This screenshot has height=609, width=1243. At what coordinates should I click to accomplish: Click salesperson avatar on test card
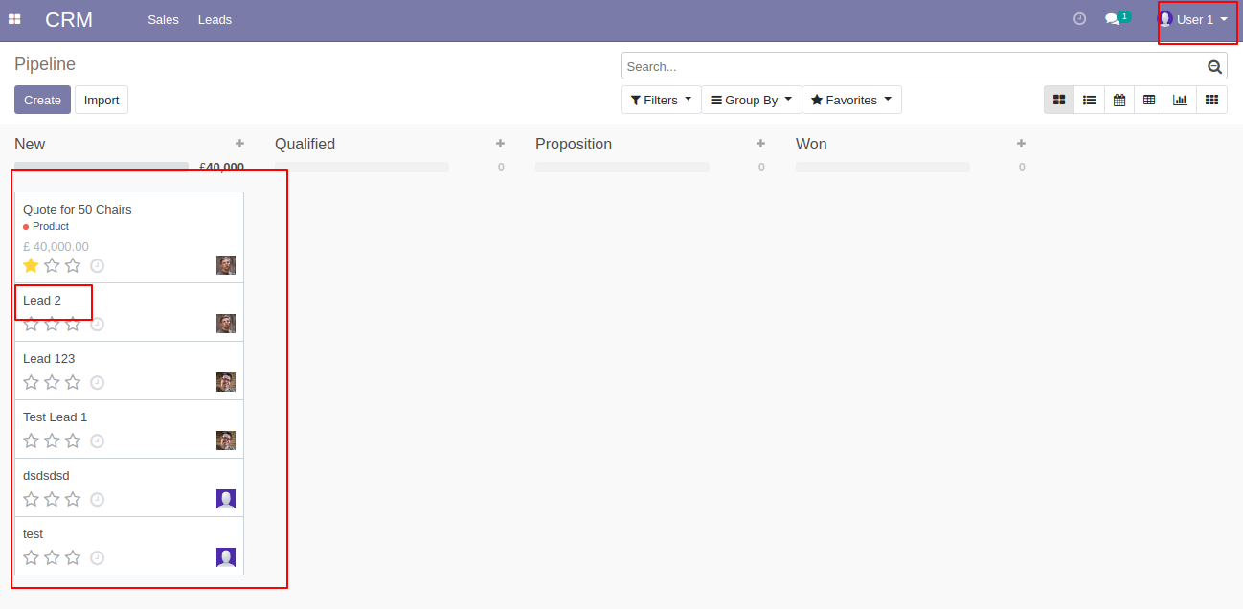[x=226, y=557]
